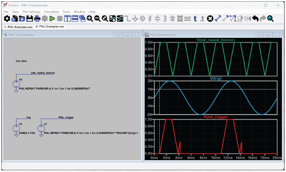Screen dimensions: 286x172
Task: Maximize the PWL-Examples.raw plot window
Action: pyautogui.click(x=268, y=35)
